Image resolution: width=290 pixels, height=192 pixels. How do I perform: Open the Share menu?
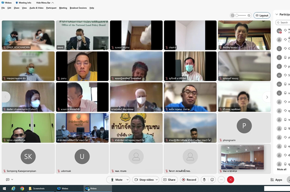pos(16,8)
